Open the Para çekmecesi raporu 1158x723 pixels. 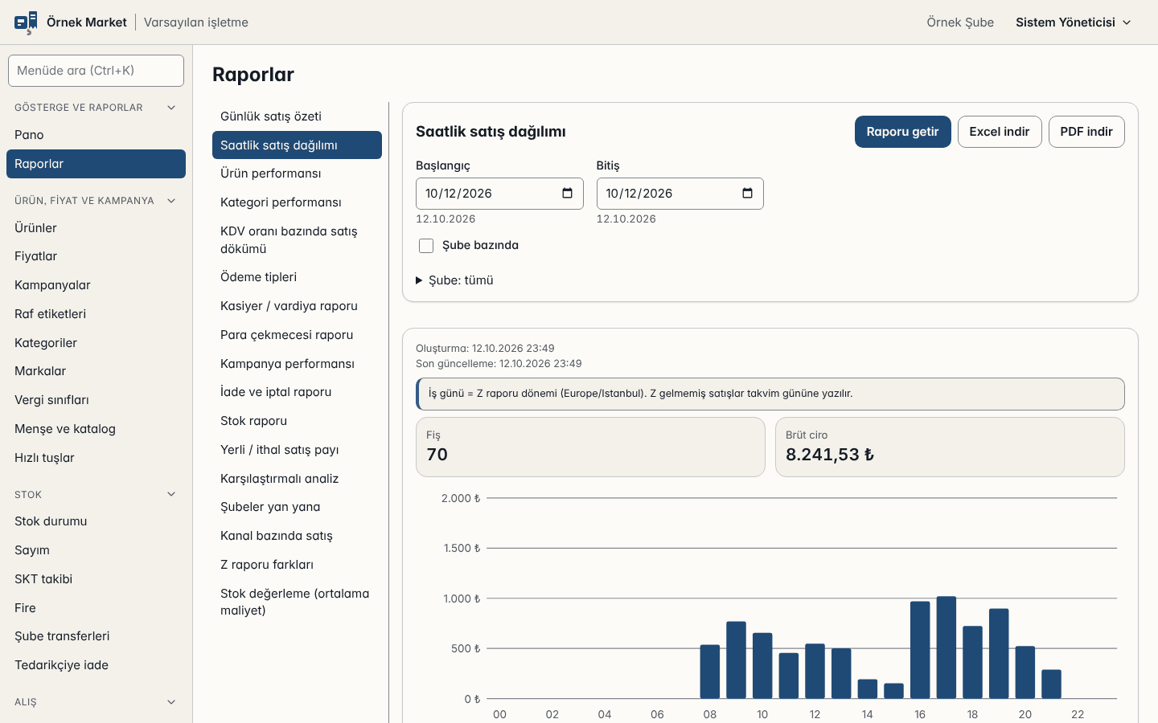point(297,335)
